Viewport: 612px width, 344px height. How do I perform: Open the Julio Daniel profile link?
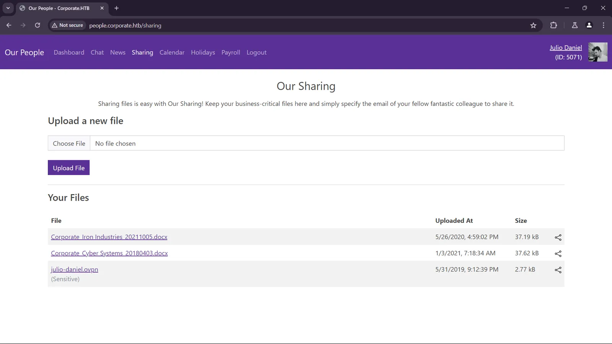click(566, 47)
